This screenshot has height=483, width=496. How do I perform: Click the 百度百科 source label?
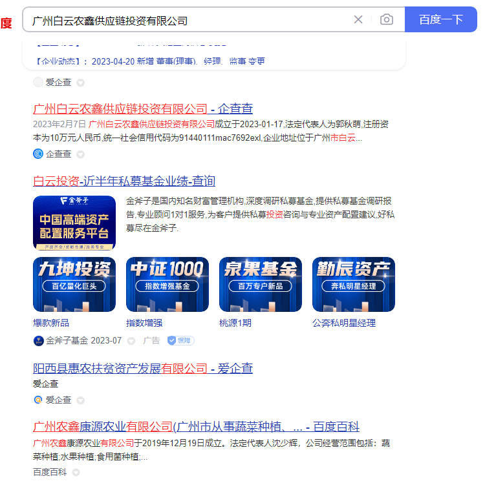coord(50,472)
